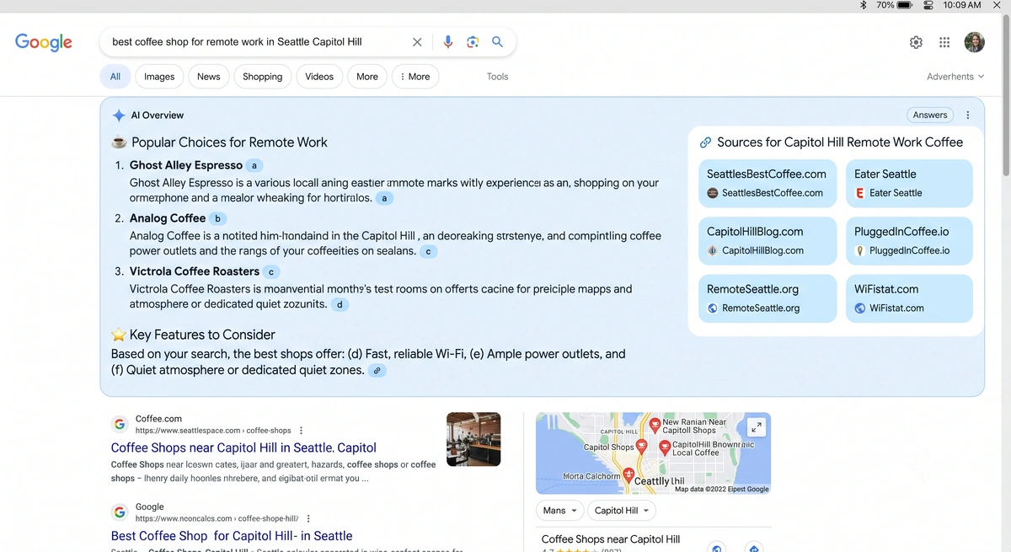Click the Bluetooth icon in the status bar
Viewport: 1011px width, 552px height.
tap(863, 5)
